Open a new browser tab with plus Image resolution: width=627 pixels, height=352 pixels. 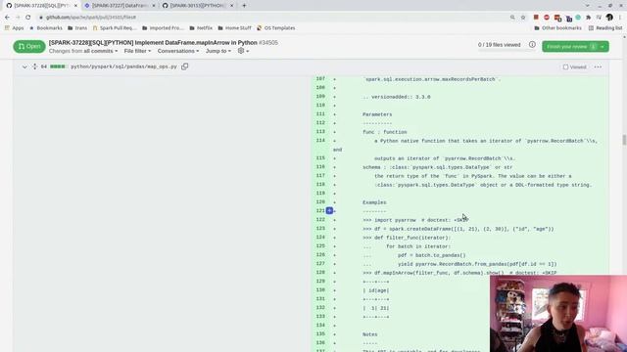(x=244, y=6)
